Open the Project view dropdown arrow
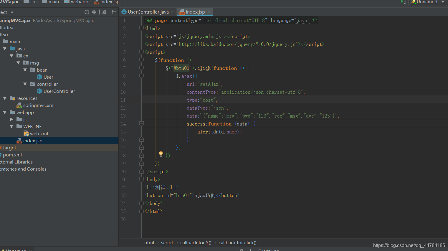This screenshot has width=448, height=251. click(x=12, y=12)
